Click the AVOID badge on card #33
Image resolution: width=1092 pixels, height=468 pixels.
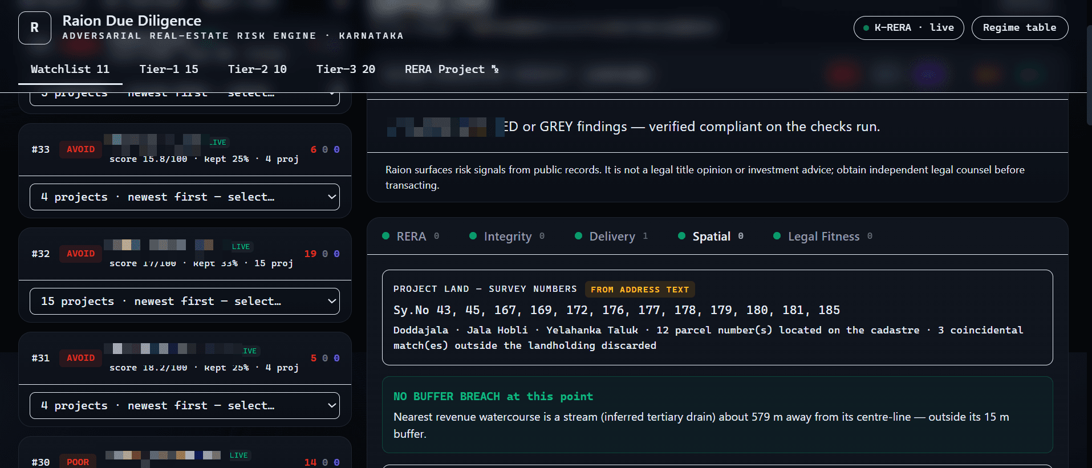(81, 149)
